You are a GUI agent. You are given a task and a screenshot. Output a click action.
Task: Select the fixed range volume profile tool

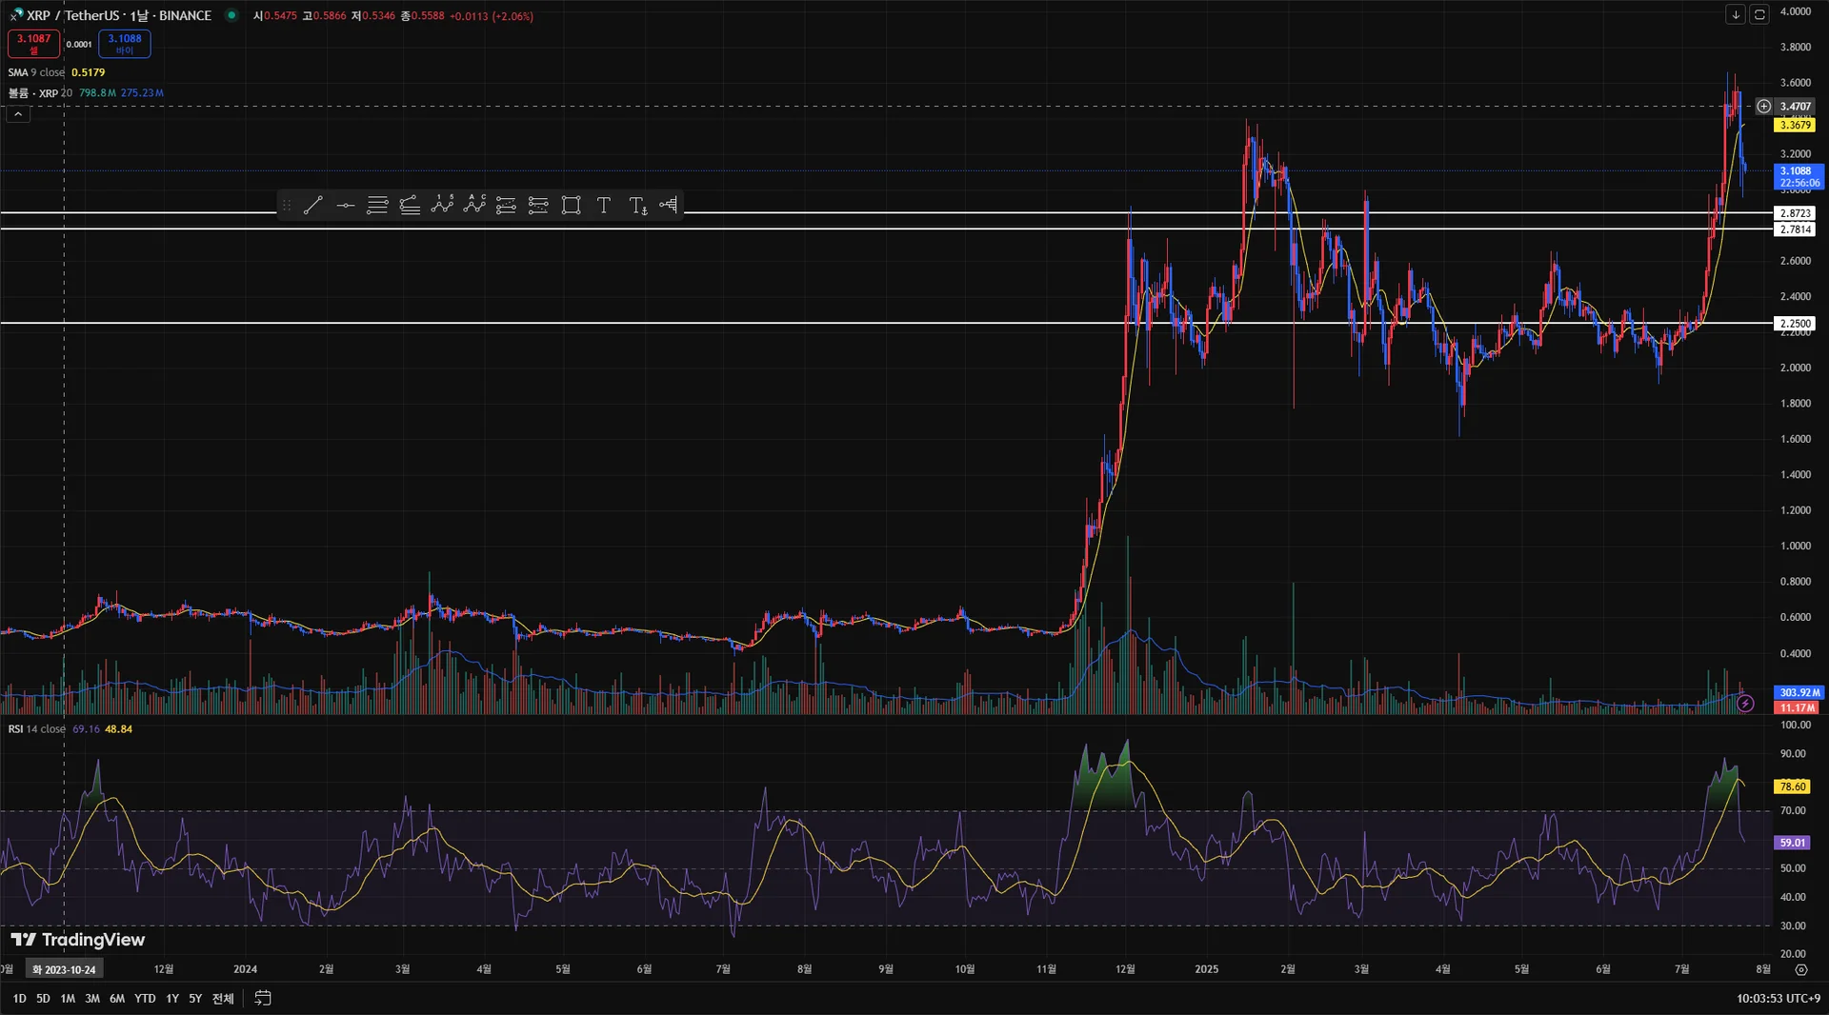coord(669,205)
